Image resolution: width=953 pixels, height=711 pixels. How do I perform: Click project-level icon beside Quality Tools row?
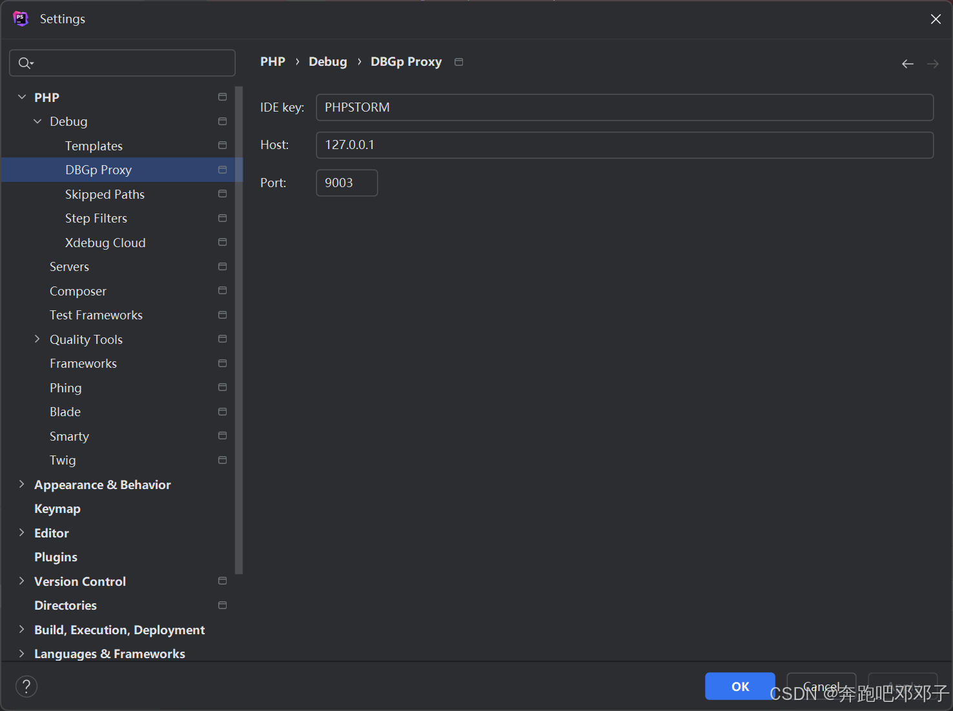click(223, 339)
